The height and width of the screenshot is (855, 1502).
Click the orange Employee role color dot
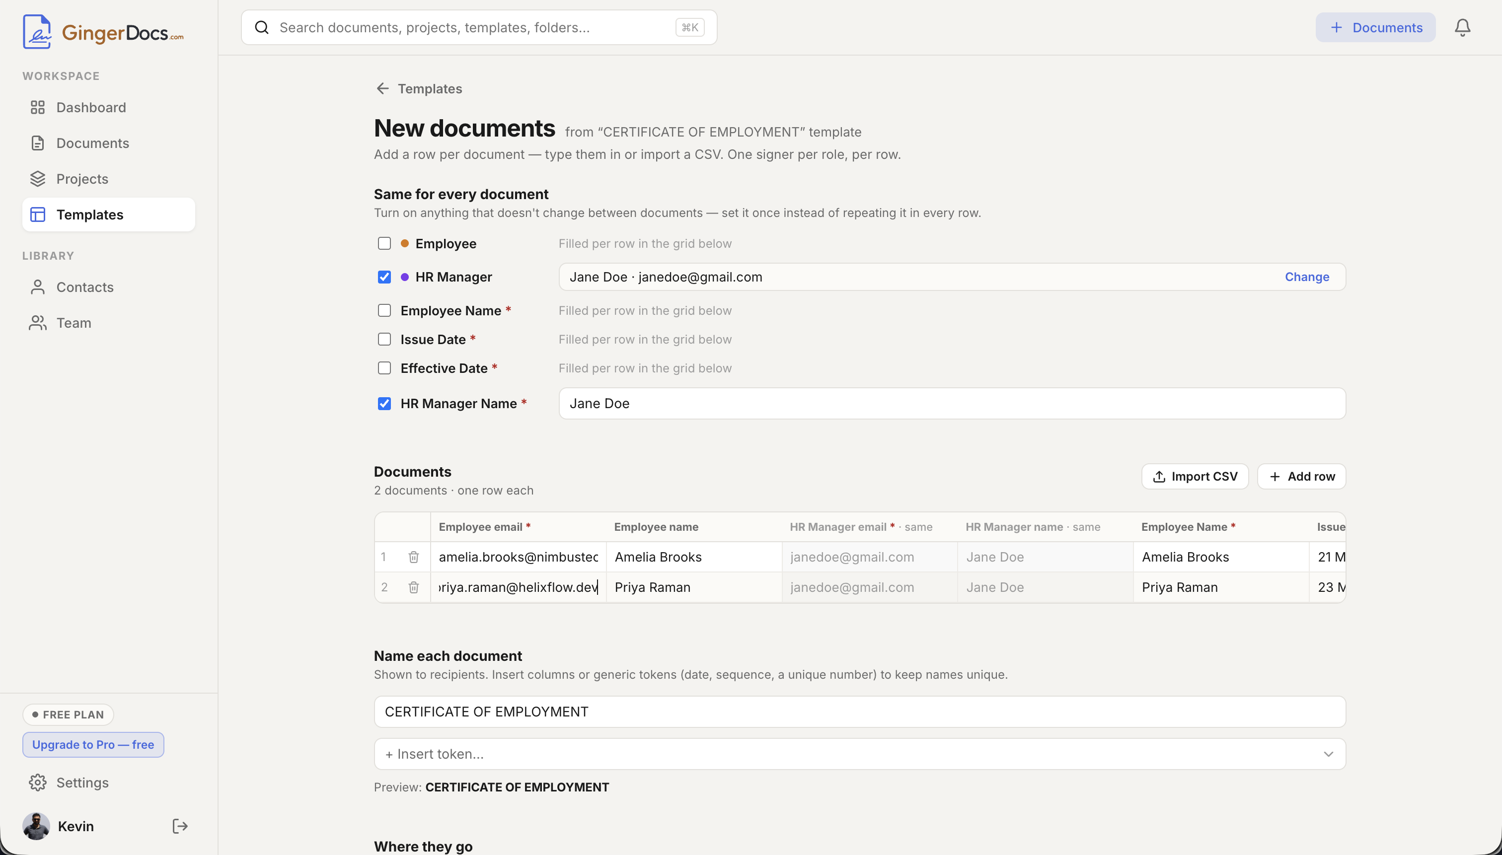405,244
